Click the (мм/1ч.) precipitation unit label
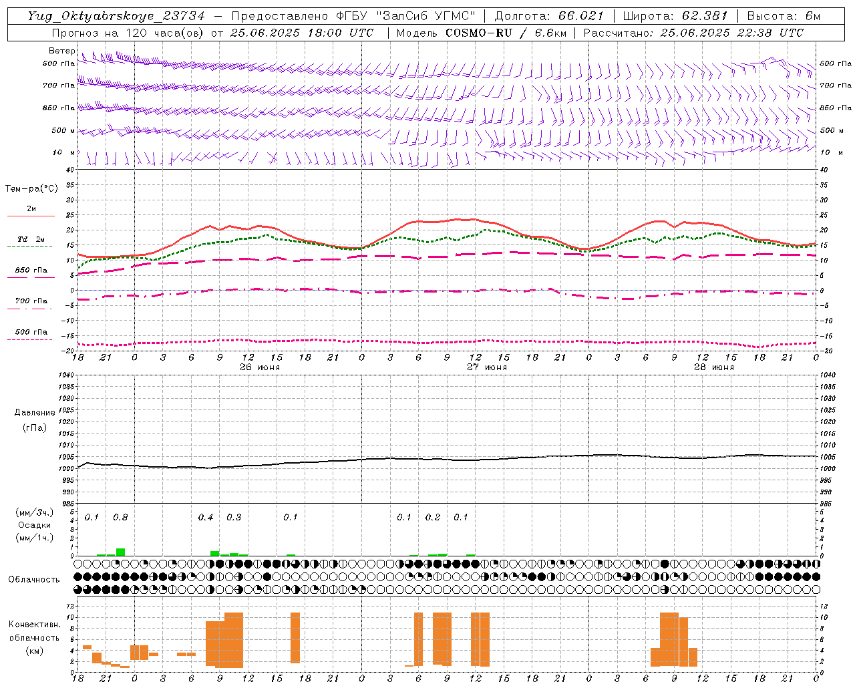The image size is (855, 684). 34,538
